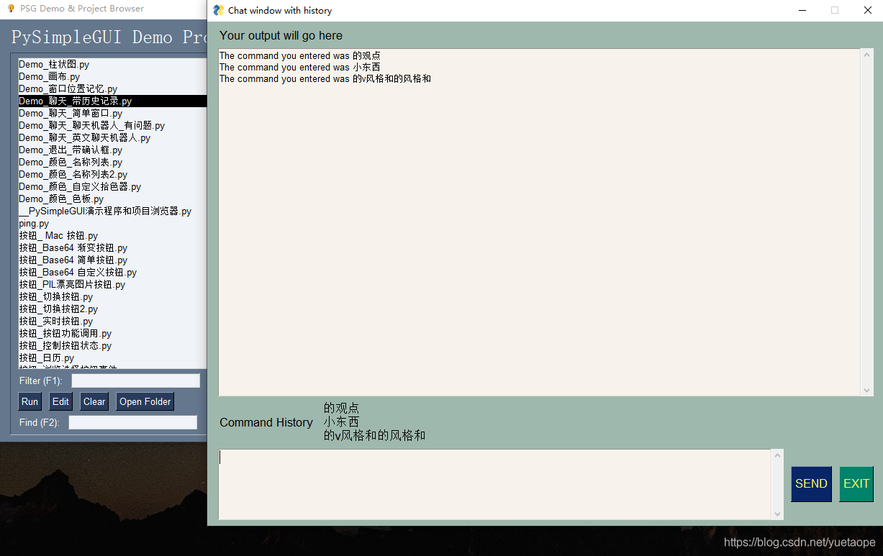Click the input box scrollbar down arrow
Viewport: 883px width, 556px height.
coord(777,514)
